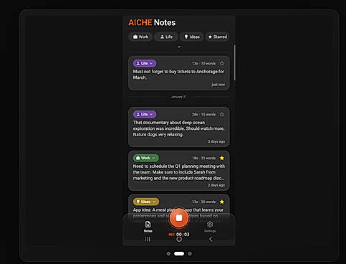The image size is (346, 264).
Task: Open the deep ocean documentary note text
Action: point(178,128)
